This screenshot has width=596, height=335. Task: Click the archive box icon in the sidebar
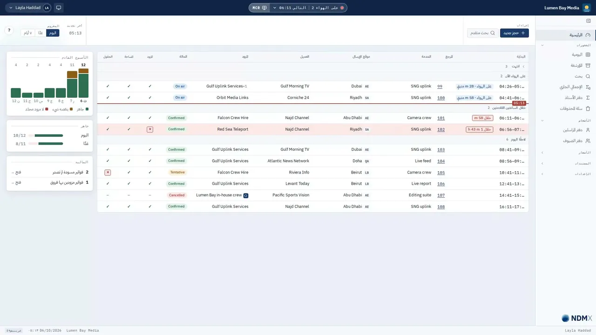click(x=588, y=66)
